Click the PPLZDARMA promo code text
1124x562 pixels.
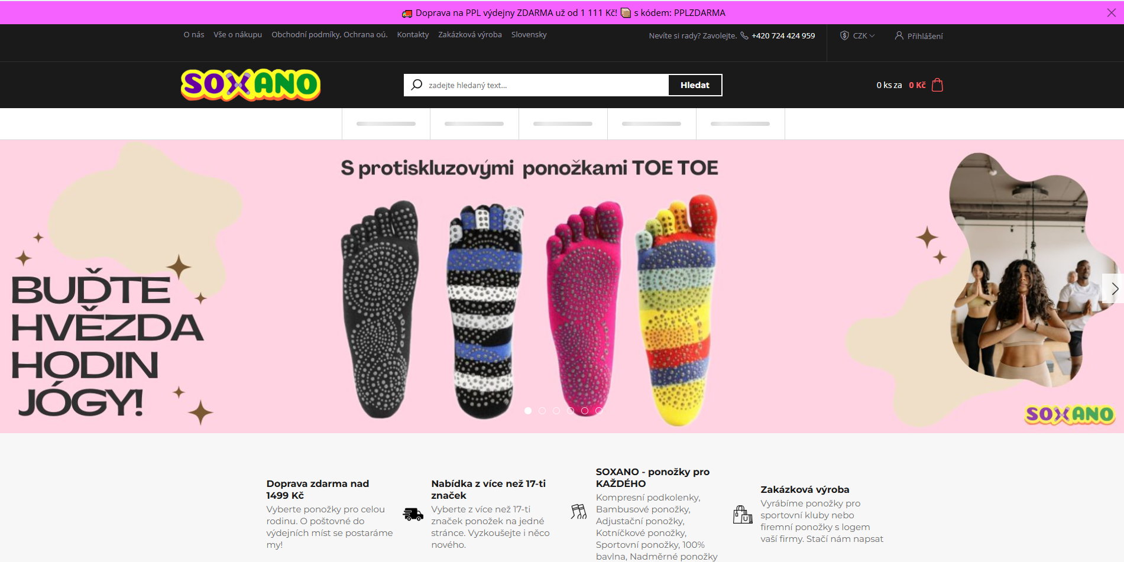699,13
